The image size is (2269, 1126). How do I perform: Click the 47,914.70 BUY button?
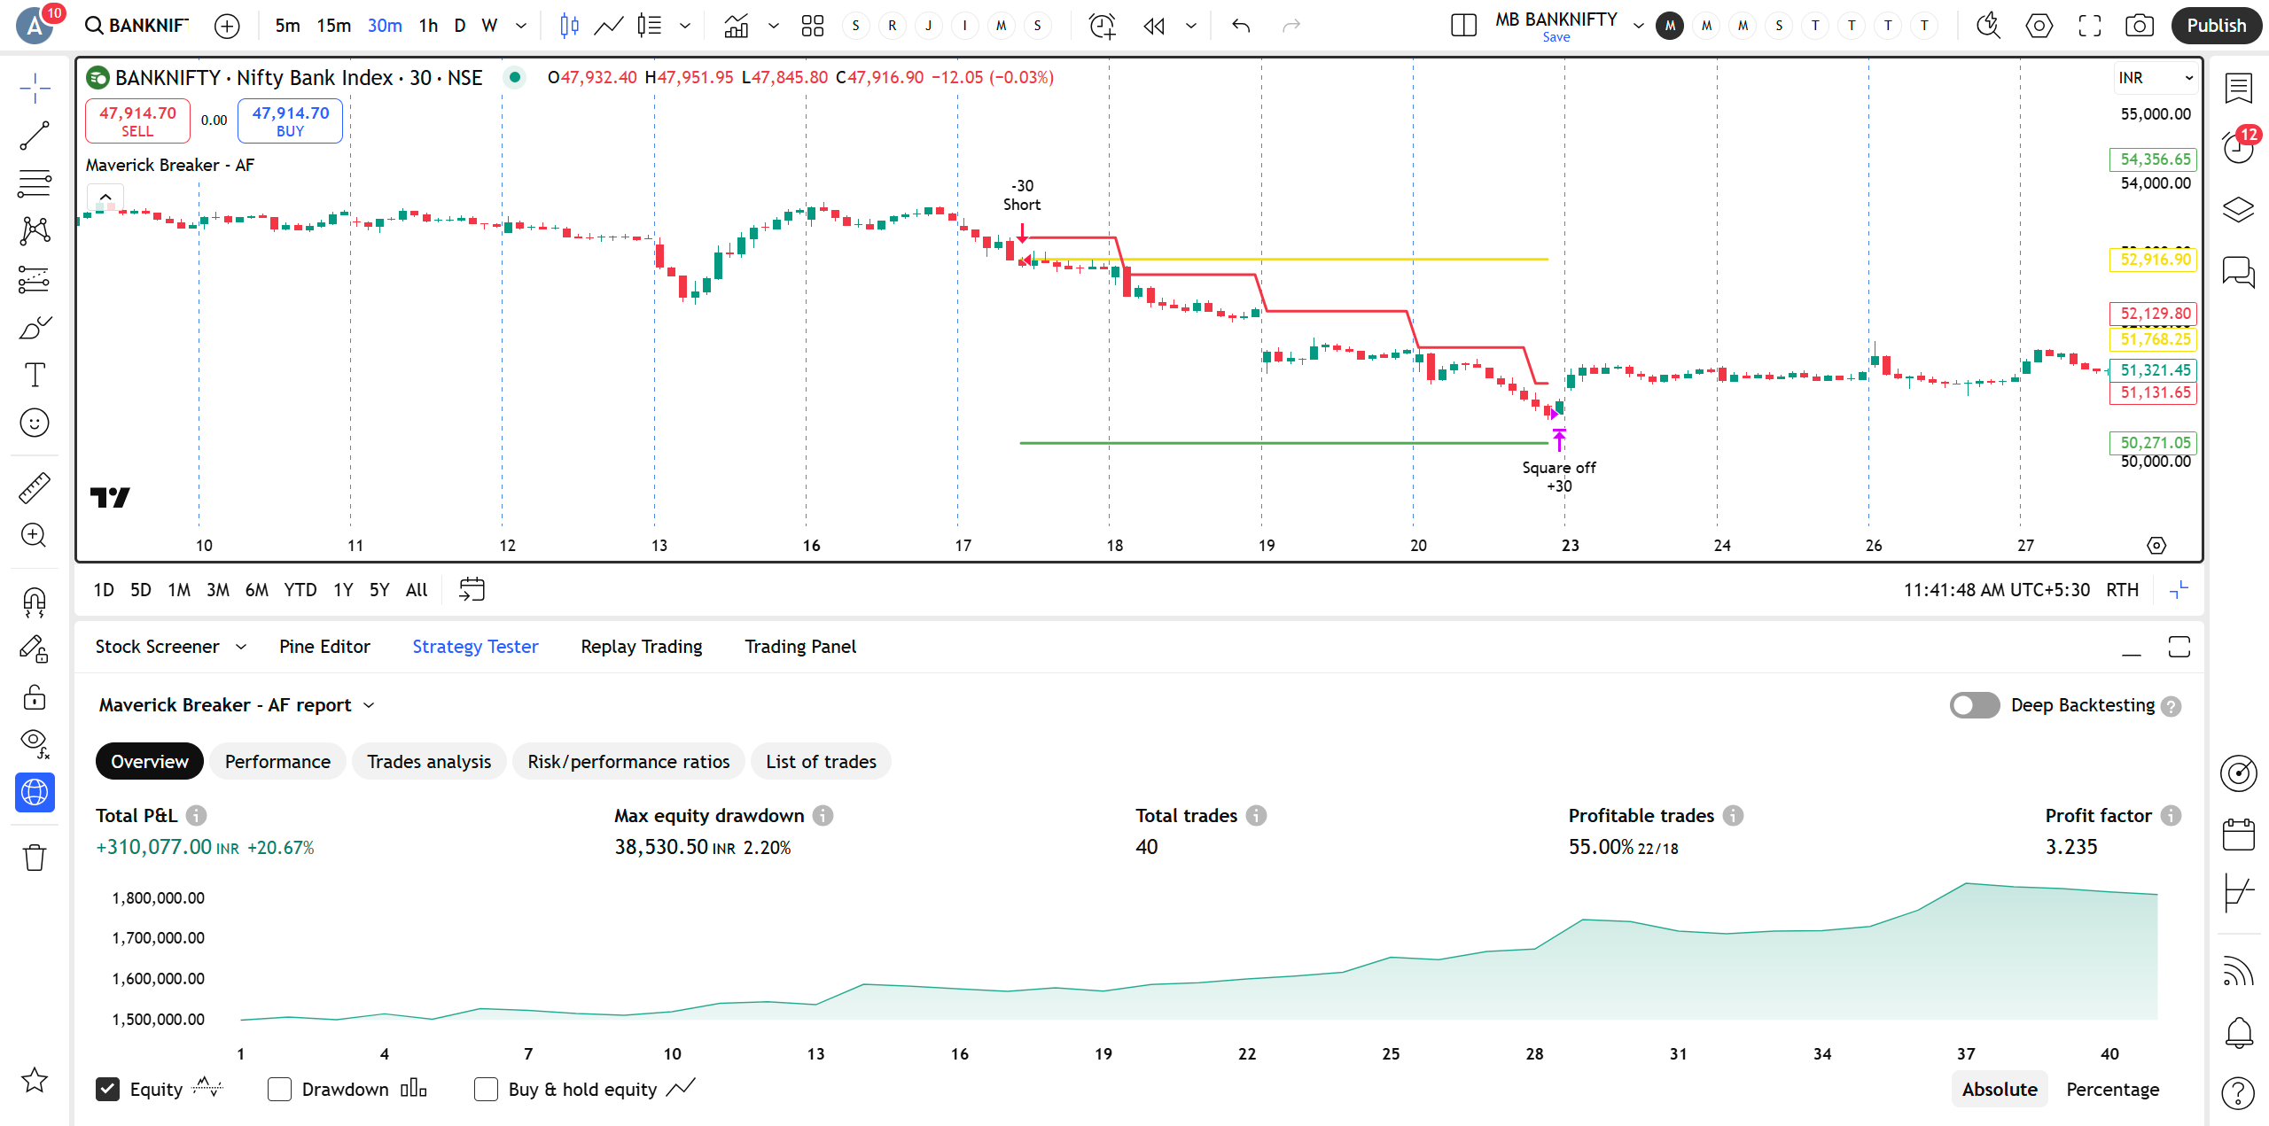[x=291, y=120]
